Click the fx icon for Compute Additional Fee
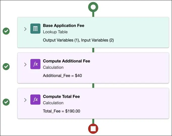 click(x=35, y=64)
